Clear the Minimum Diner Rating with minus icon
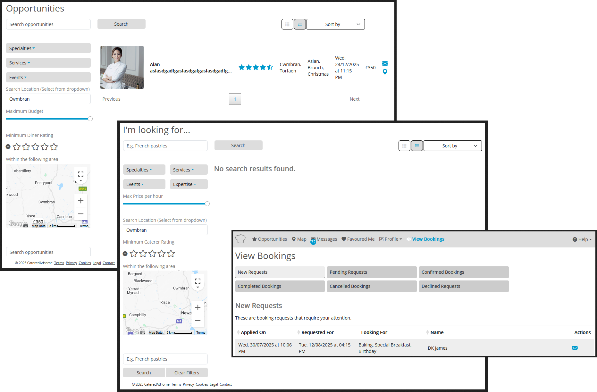This screenshot has width=597, height=392. [x=8, y=147]
